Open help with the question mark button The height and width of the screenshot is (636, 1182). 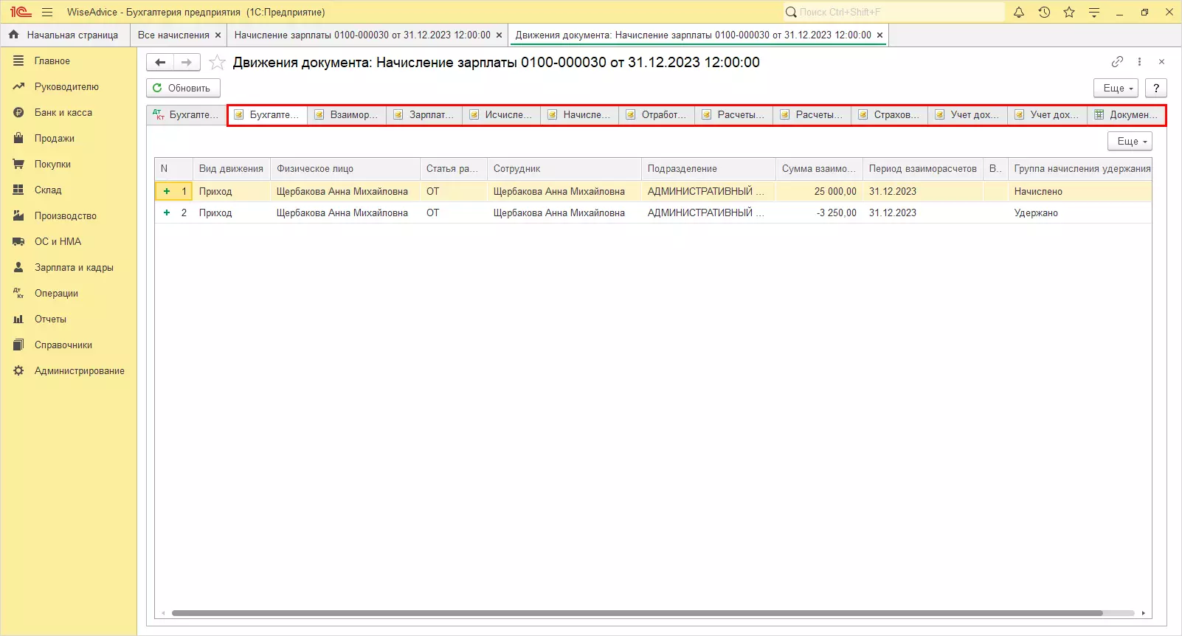click(x=1156, y=88)
